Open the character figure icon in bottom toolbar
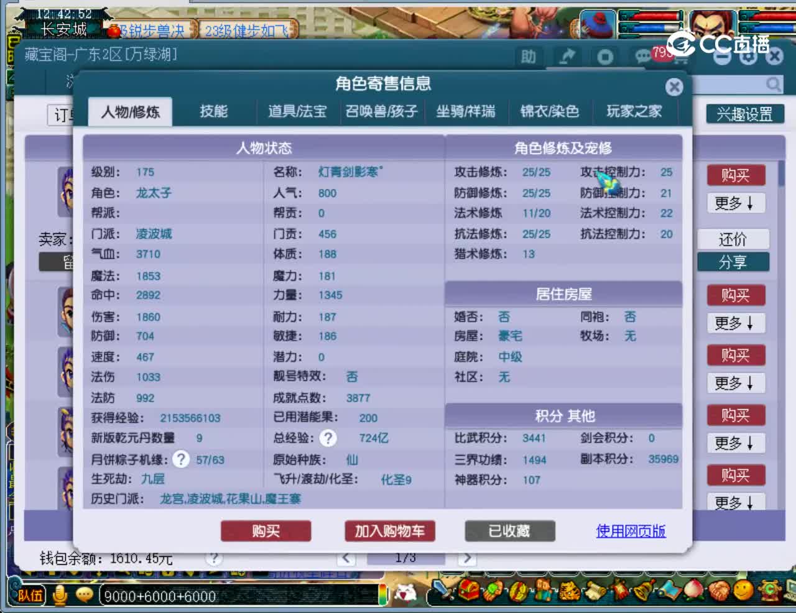Image resolution: width=796 pixels, height=613 pixels. pyautogui.click(x=543, y=589)
